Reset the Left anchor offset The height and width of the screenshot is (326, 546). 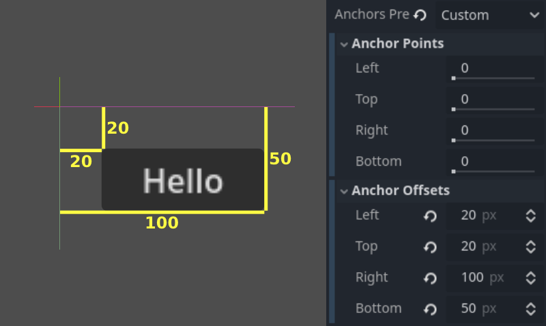[430, 216]
